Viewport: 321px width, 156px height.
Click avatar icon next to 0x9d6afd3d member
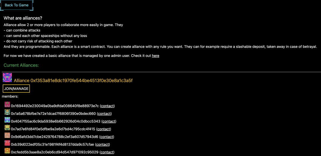[x=7, y=135]
